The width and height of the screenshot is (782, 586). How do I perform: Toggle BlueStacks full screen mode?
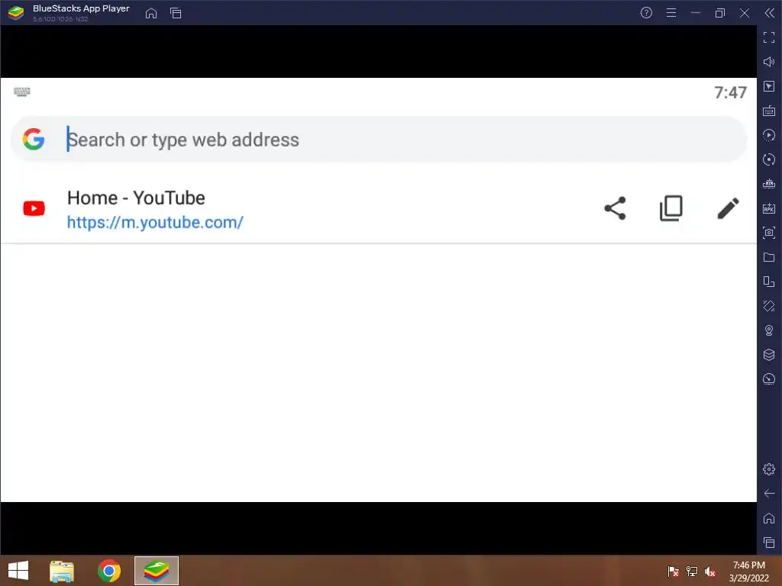coord(769,37)
